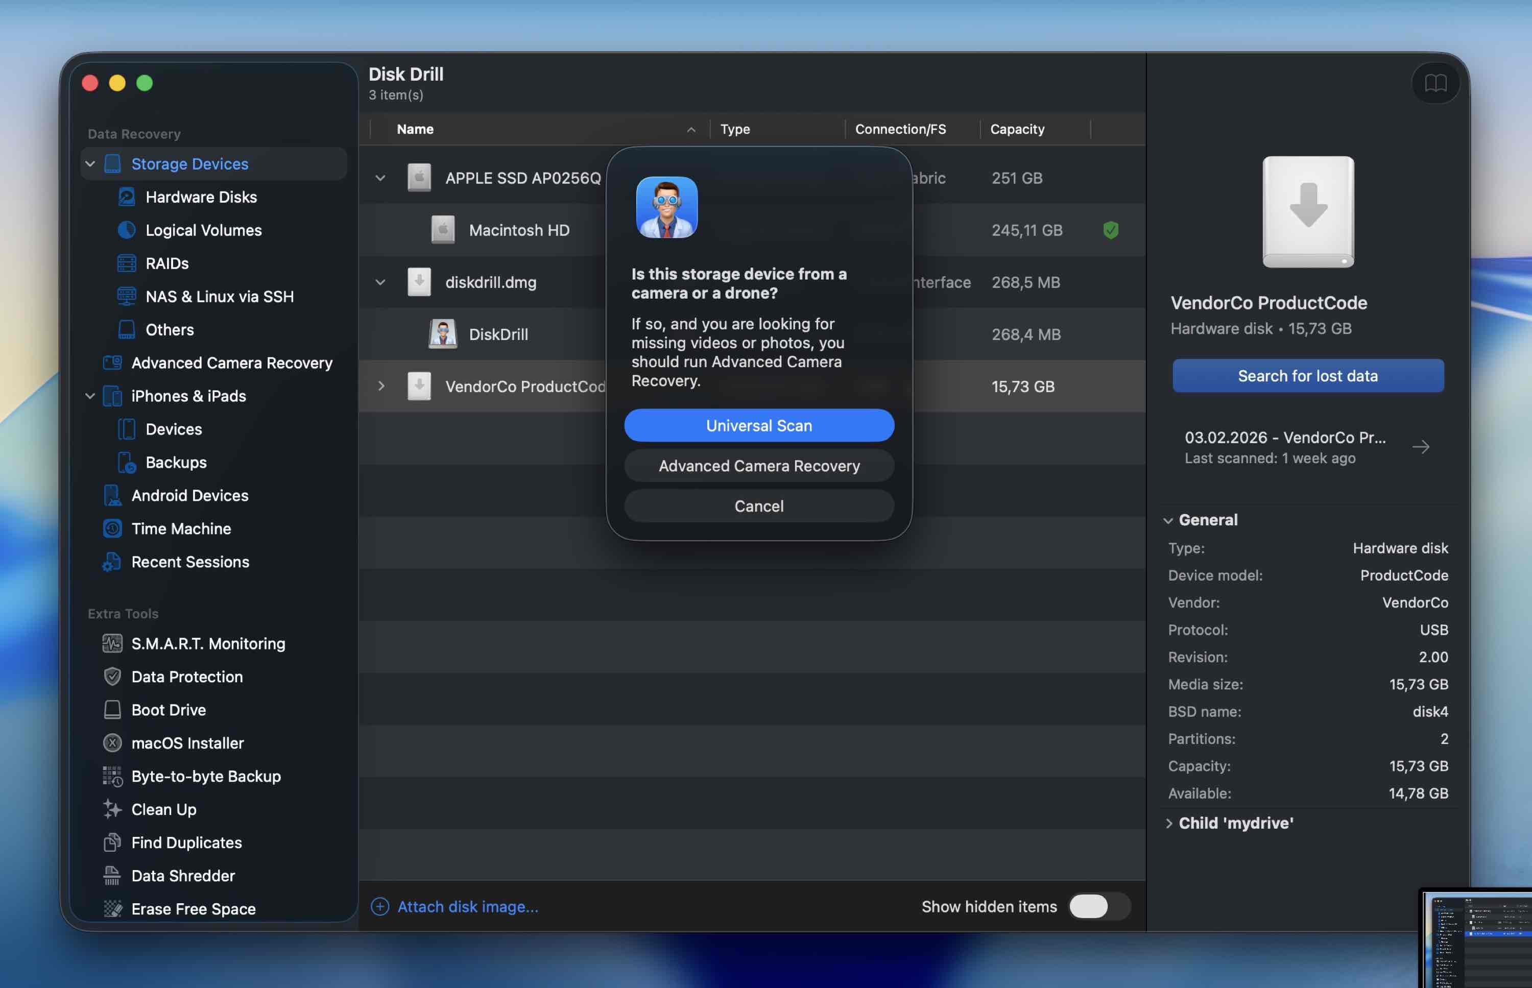Select Hardware Disks in sidebar
The width and height of the screenshot is (1532, 988).
point(201,197)
